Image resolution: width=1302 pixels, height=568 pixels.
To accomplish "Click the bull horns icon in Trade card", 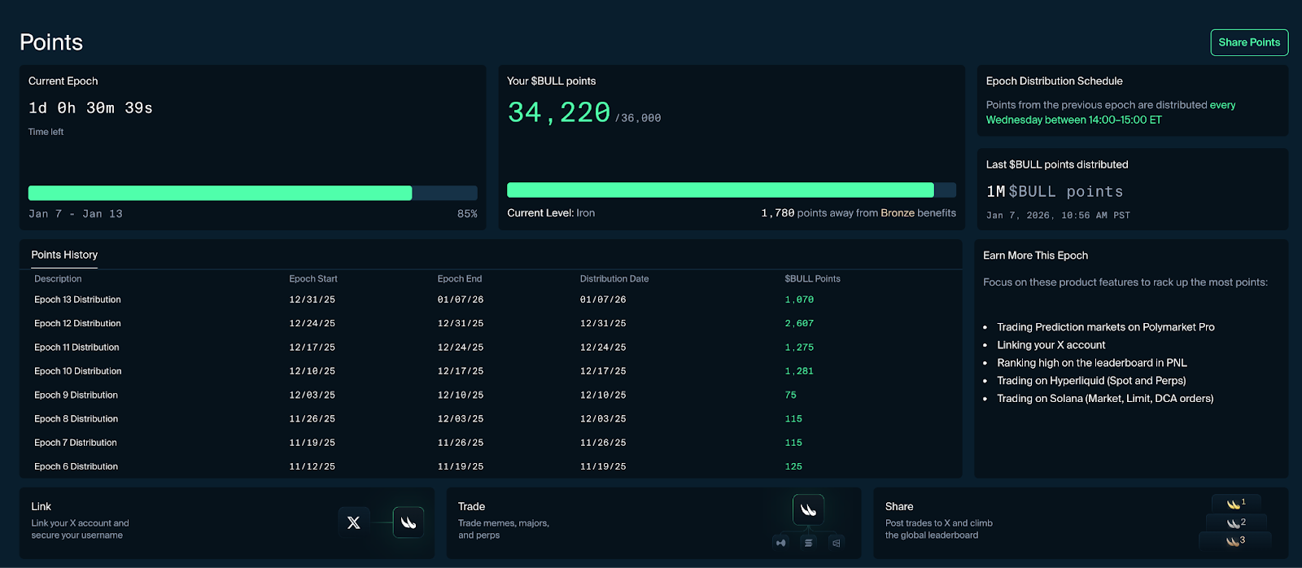I will coord(808,510).
